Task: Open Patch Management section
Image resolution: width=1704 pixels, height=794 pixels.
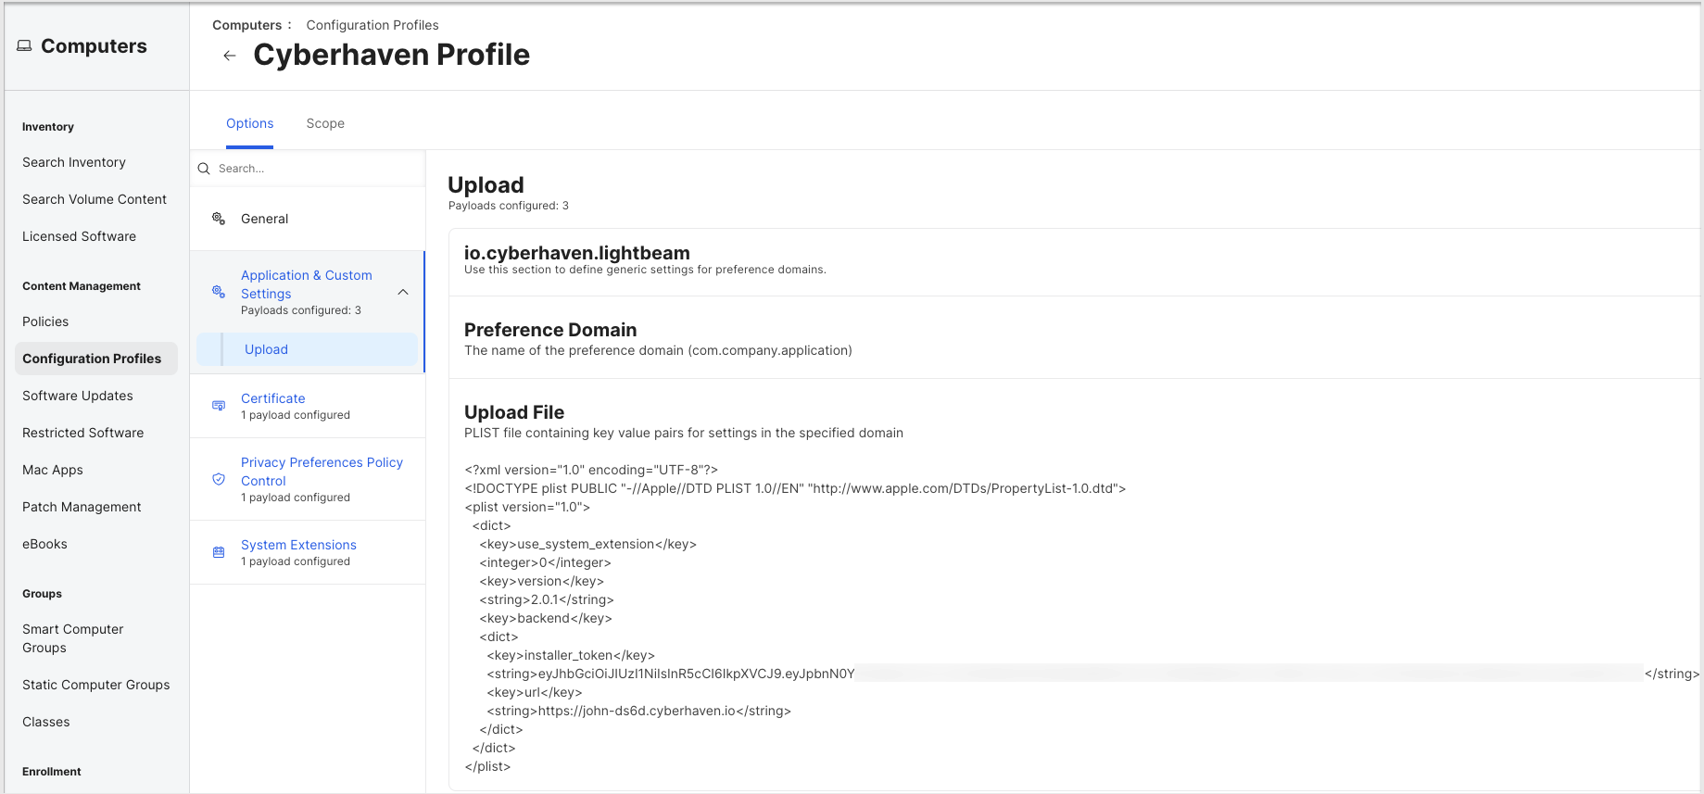Action: pos(82,507)
